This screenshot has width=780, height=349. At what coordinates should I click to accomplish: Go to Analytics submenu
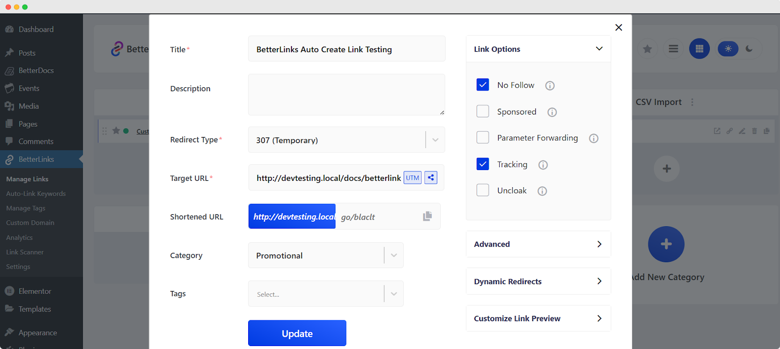pos(19,237)
